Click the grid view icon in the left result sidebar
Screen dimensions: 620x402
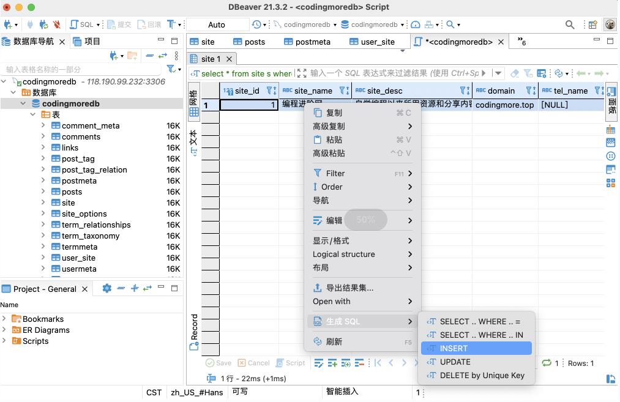point(194,112)
